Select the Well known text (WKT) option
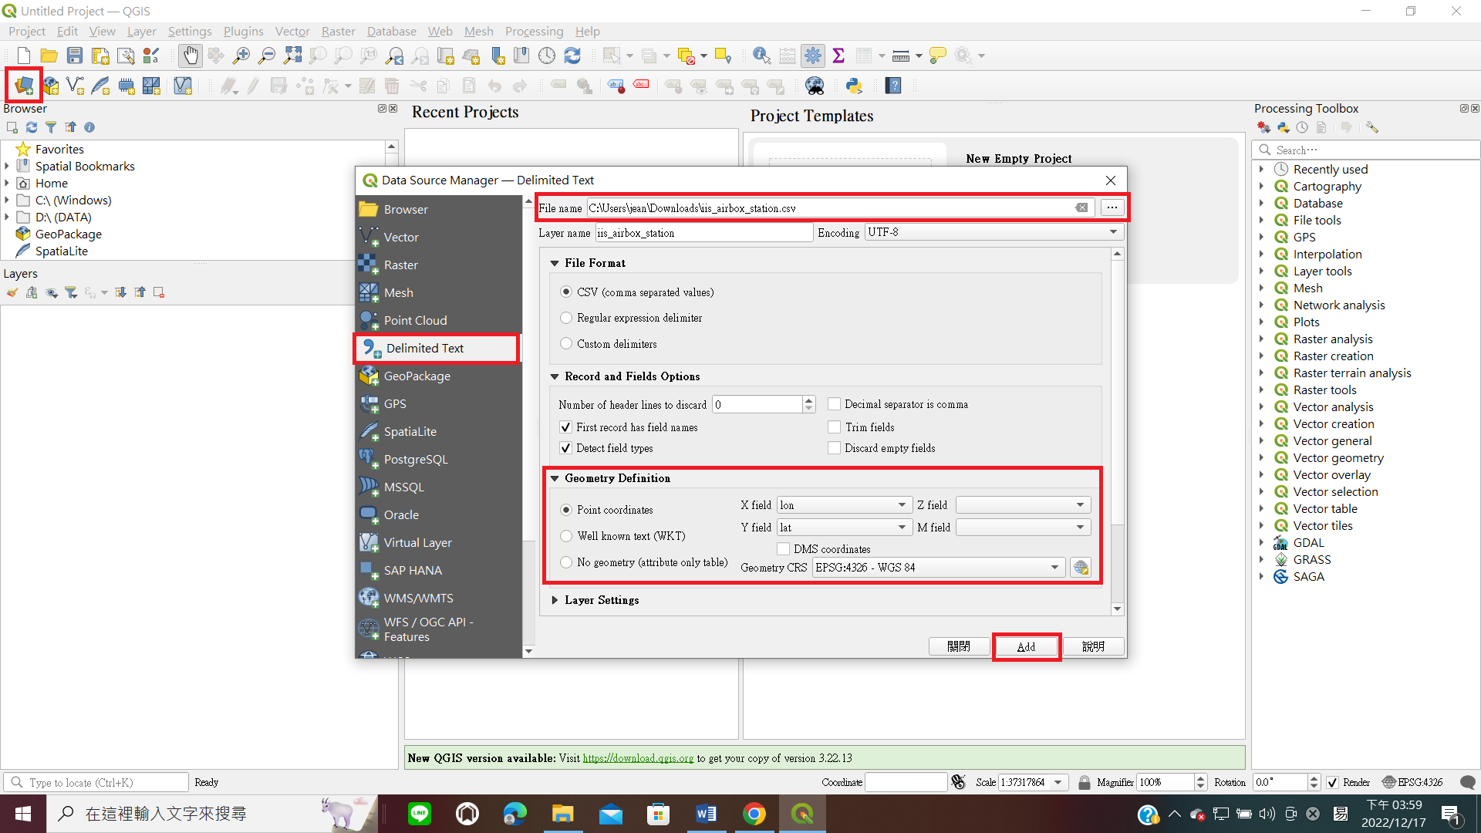The width and height of the screenshot is (1481, 833). (567, 536)
